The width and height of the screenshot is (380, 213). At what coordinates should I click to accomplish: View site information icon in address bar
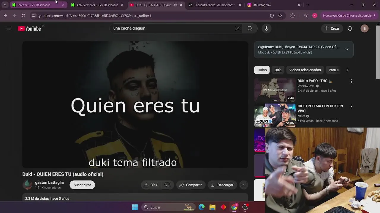click(34, 16)
